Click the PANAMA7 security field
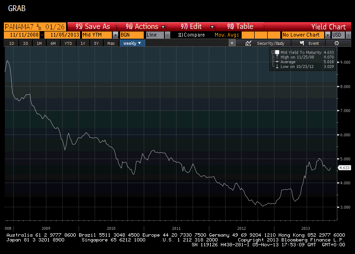The image size is (355, 254). pyautogui.click(x=35, y=27)
